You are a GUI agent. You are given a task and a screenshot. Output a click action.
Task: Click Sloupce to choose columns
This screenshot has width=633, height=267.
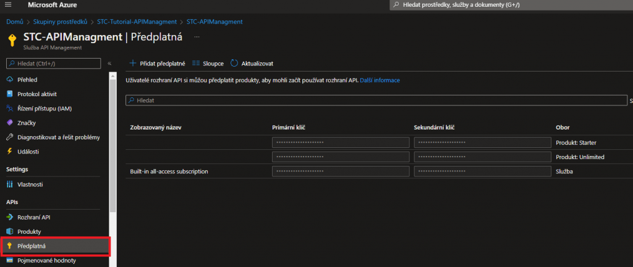coord(208,64)
